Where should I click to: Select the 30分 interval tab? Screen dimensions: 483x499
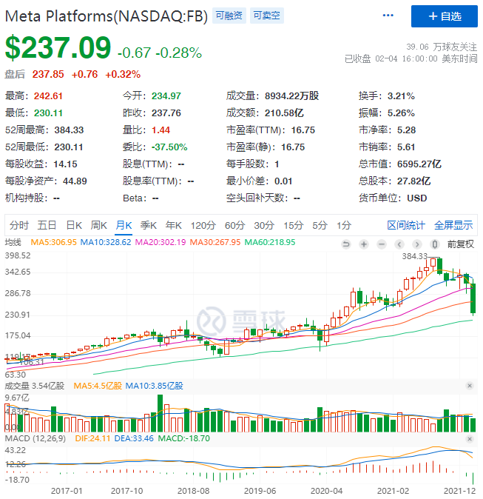point(264,225)
